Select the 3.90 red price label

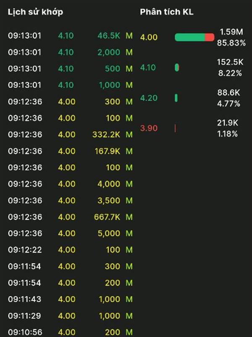click(x=149, y=128)
